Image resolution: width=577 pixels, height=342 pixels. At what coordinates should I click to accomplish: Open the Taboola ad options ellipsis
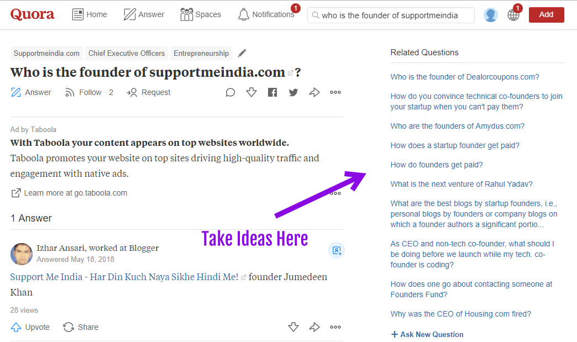click(x=335, y=193)
